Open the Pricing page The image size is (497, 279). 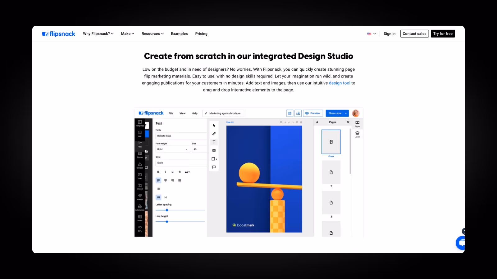tap(201, 34)
